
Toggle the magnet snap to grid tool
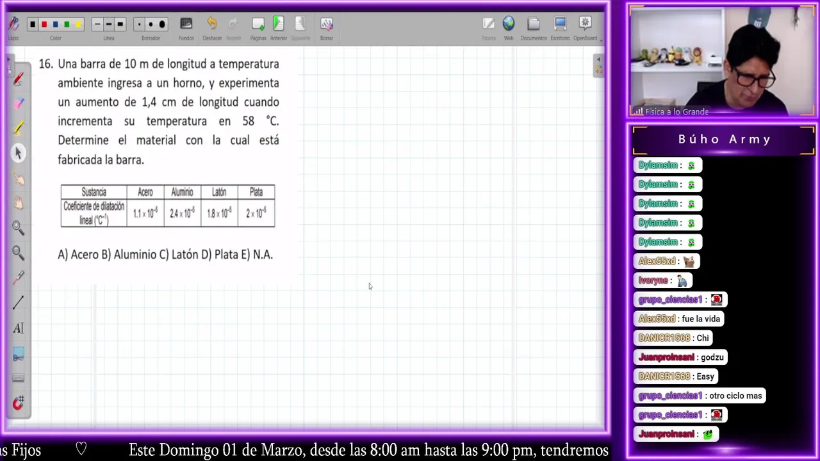click(x=18, y=403)
